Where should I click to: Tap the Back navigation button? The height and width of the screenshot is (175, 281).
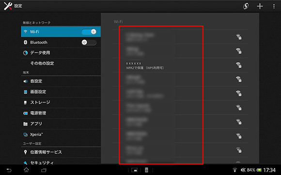click(9, 170)
